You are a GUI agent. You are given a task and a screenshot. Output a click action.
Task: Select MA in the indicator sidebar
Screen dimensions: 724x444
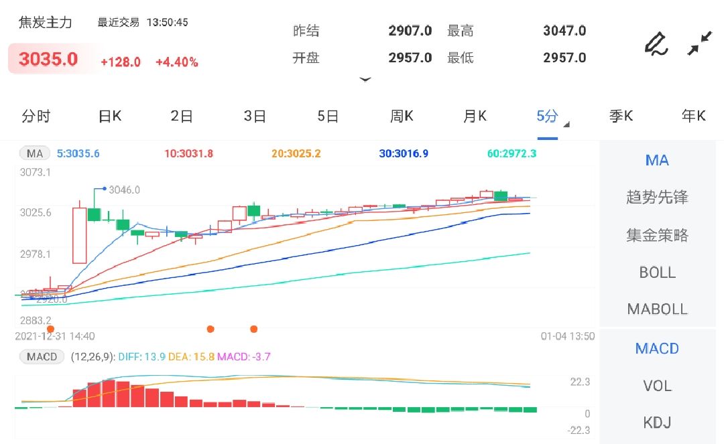pyautogui.click(x=657, y=161)
